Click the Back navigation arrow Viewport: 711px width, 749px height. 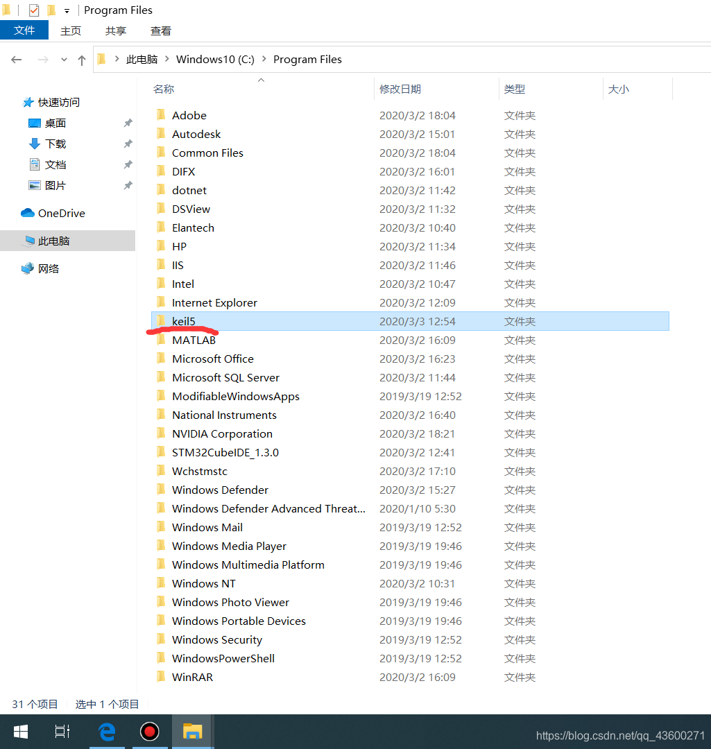(16, 60)
